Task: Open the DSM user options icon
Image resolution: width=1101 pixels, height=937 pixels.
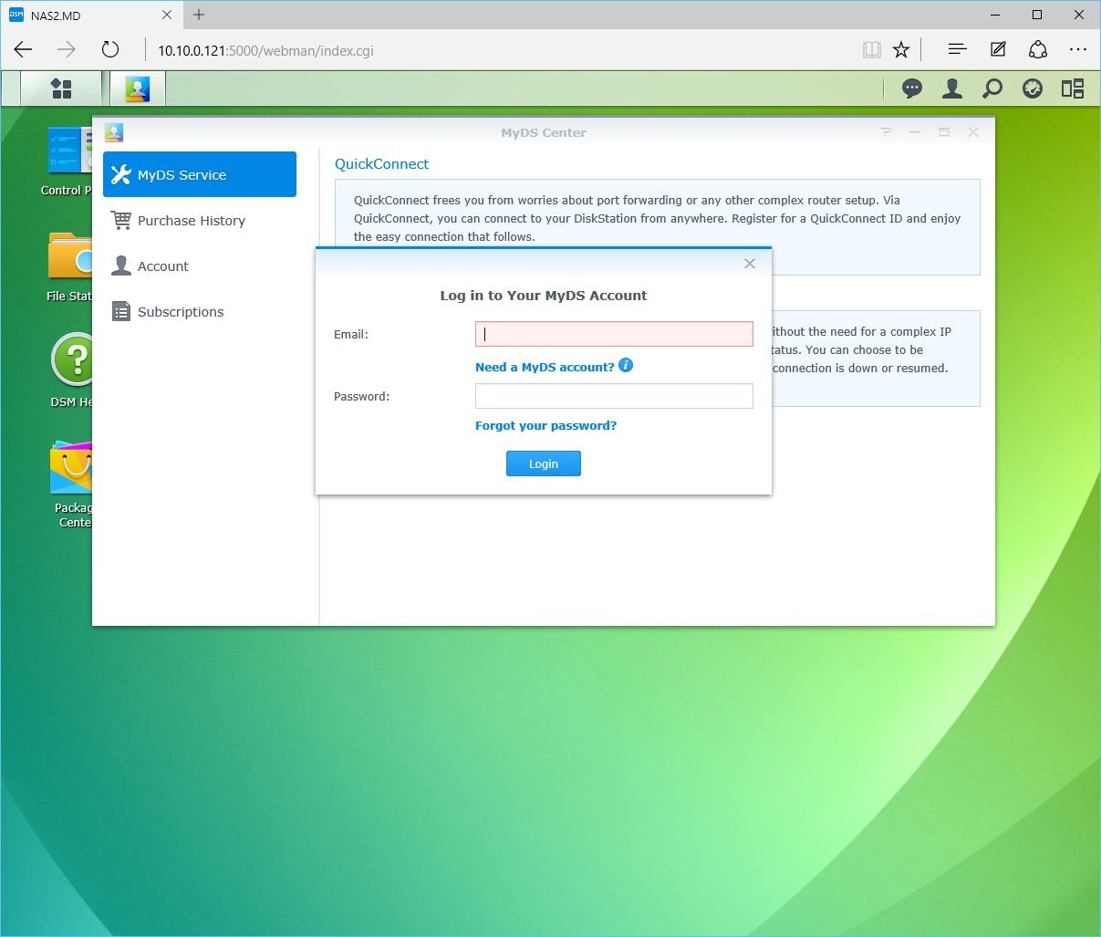Action: 952,88
